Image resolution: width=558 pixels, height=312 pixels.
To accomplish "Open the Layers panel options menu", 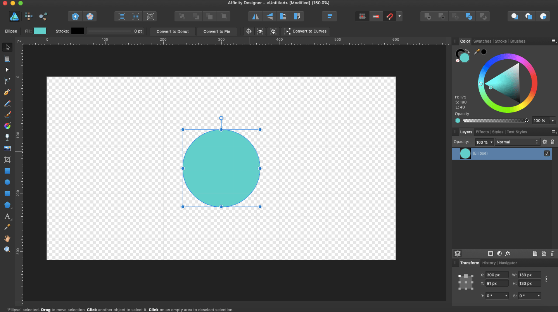I will (x=554, y=132).
